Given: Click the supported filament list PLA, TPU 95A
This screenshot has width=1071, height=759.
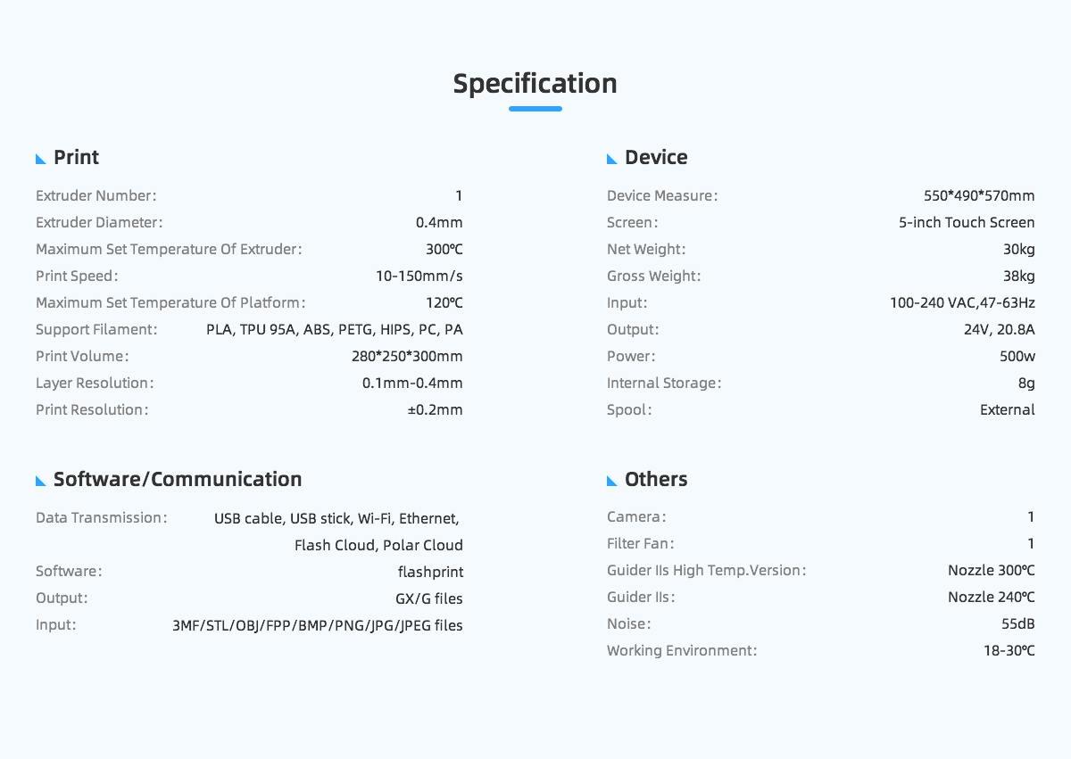Looking at the screenshot, I should [x=335, y=330].
